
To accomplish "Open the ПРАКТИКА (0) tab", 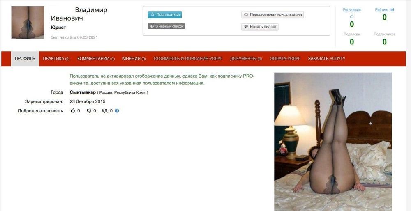I will click(56, 59).
